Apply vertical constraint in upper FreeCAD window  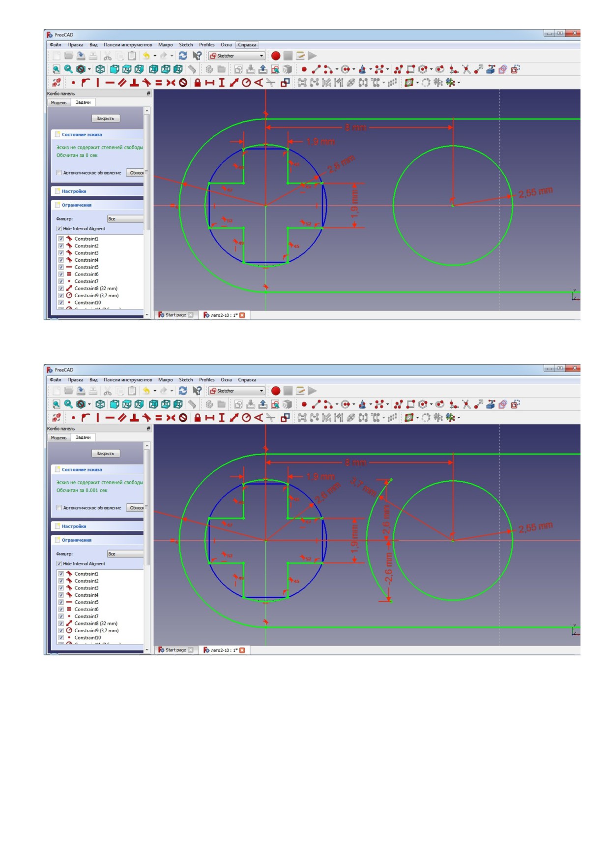(x=97, y=83)
